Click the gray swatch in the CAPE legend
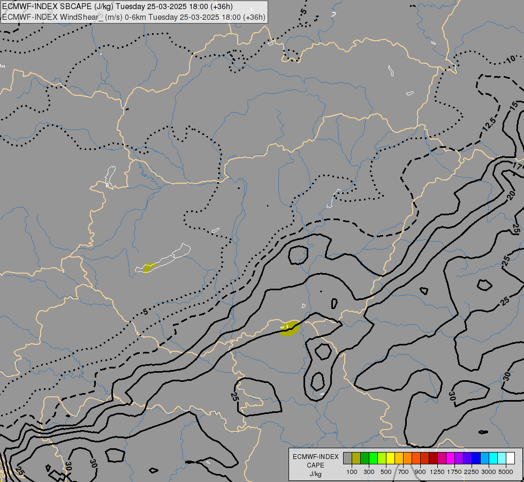This screenshot has height=482, width=524. click(x=347, y=458)
